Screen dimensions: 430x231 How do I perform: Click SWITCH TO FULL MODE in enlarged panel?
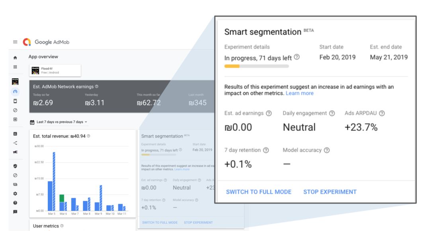(259, 192)
